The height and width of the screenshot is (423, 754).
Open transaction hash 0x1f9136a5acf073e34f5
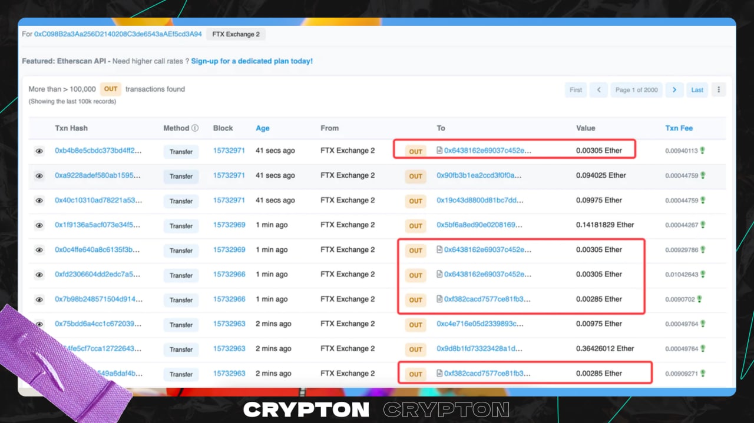click(98, 225)
